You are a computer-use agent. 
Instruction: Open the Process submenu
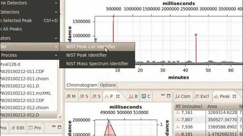coord(29,55)
